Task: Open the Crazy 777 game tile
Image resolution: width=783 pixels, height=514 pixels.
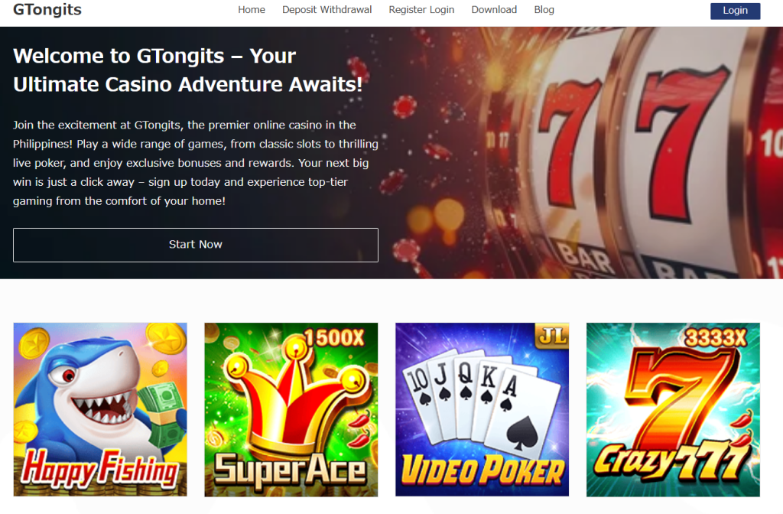Action: (x=673, y=410)
